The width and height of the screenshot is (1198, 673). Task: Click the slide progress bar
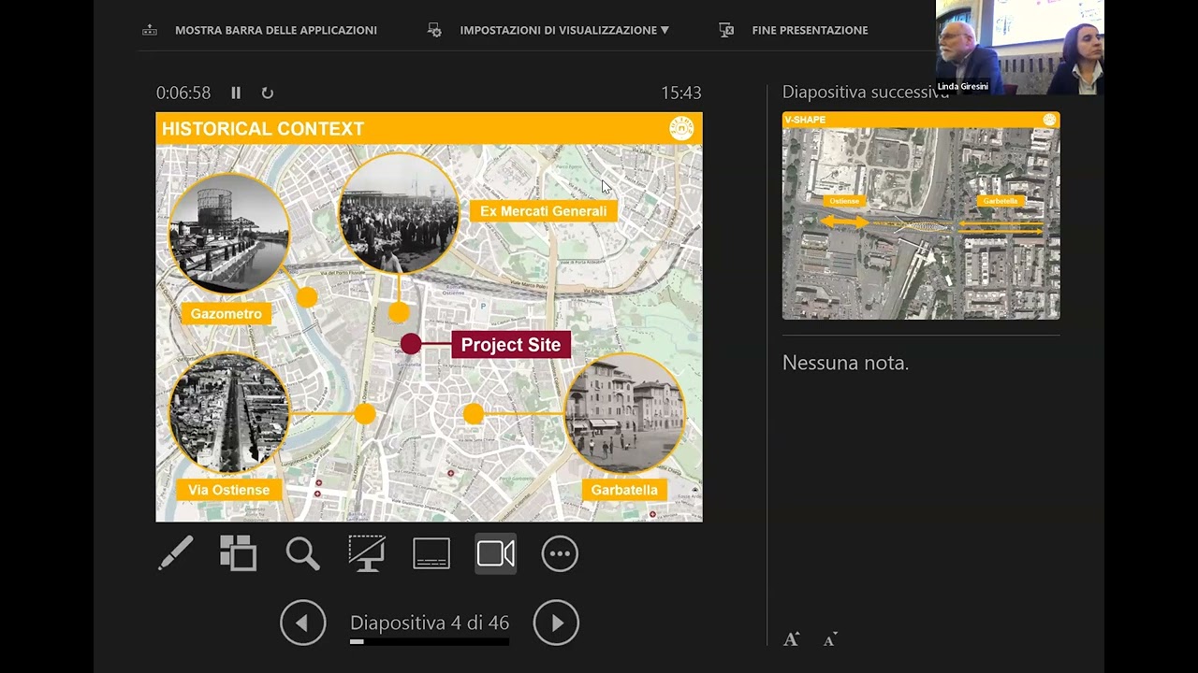[430, 642]
